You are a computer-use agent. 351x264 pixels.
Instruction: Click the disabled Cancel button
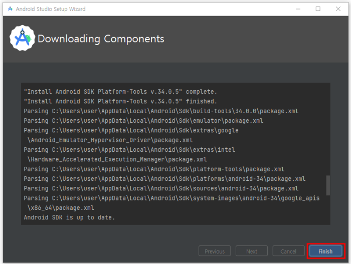point(288,251)
